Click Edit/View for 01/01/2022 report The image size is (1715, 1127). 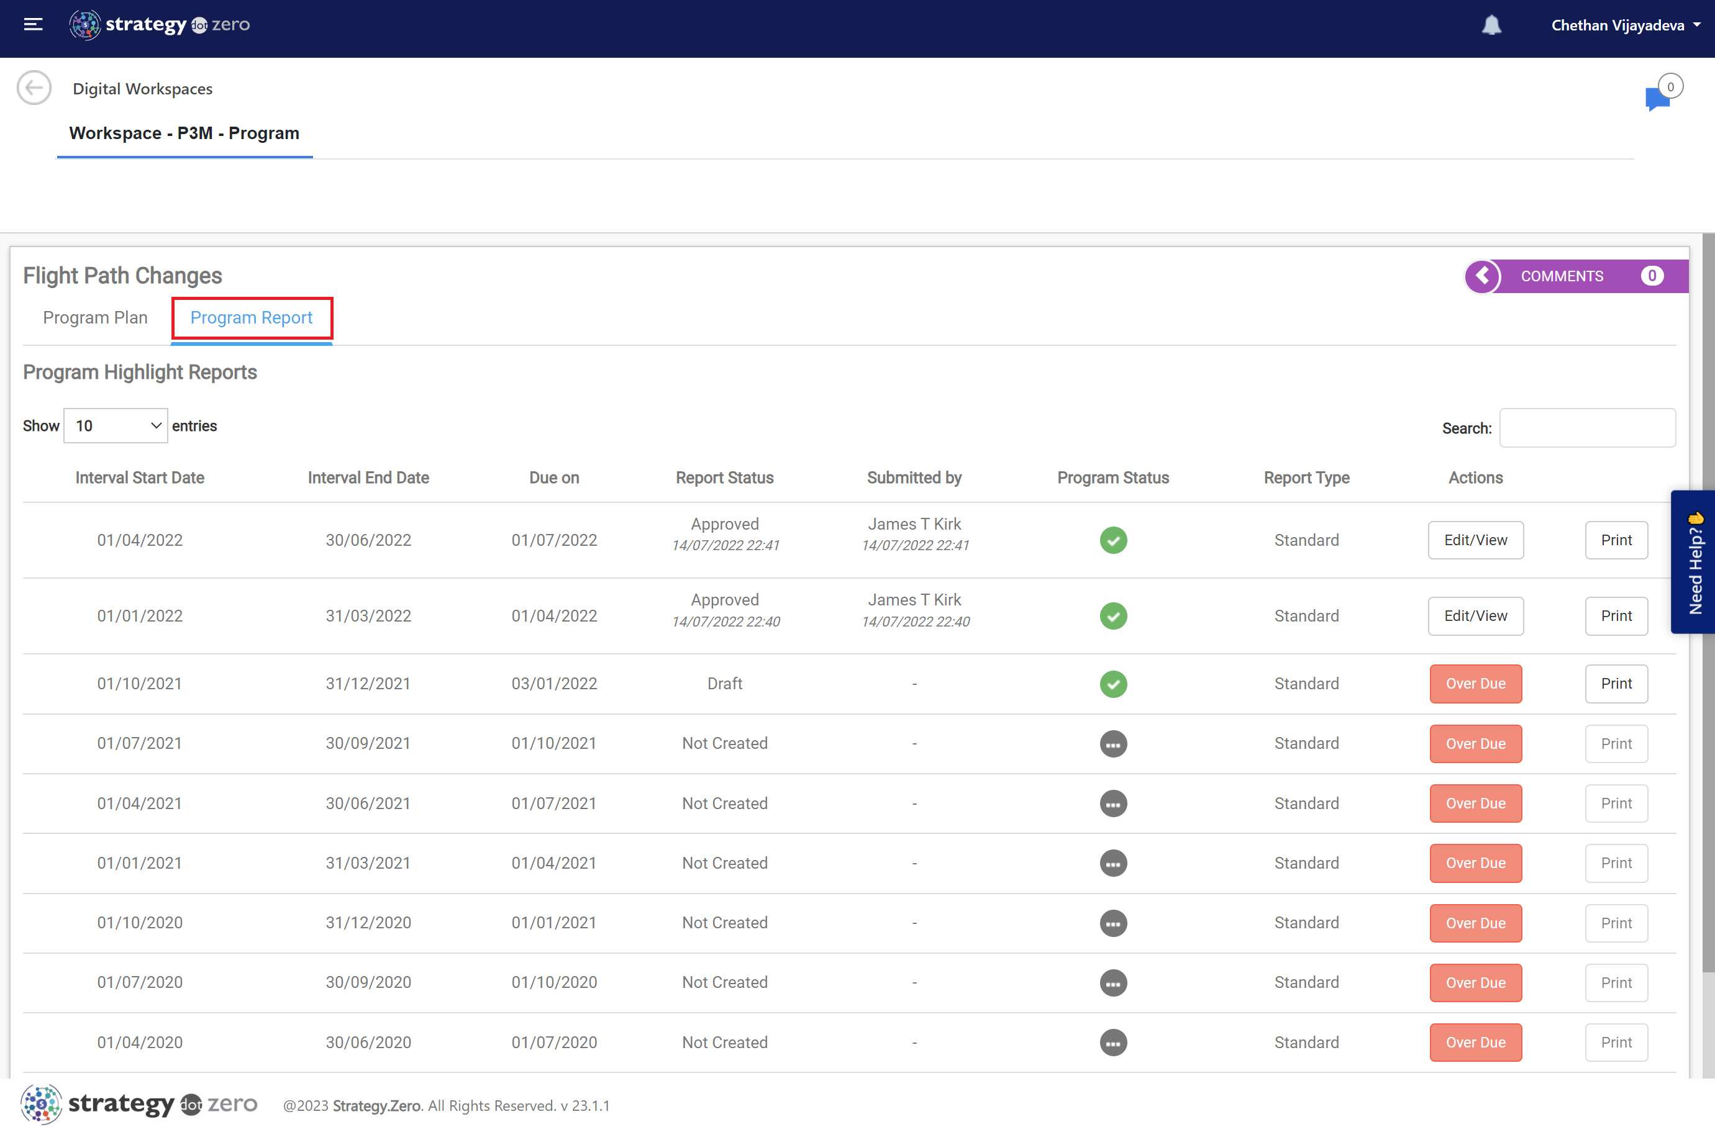pos(1475,616)
